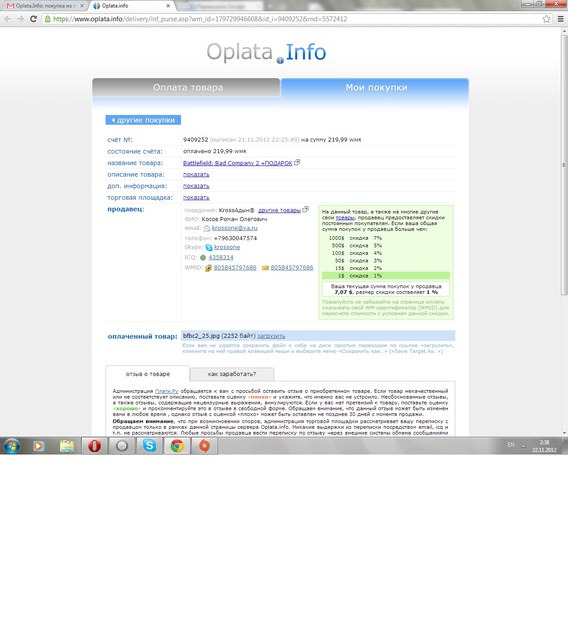
Task: Click the phone number +79630047574
Action: pyautogui.click(x=235, y=238)
